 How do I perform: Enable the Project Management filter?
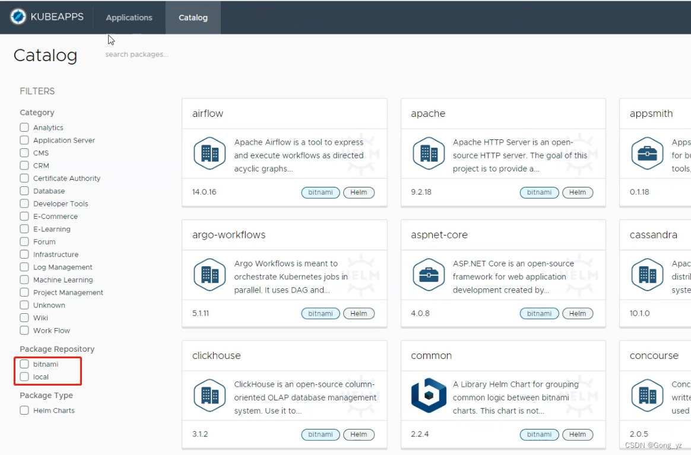click(x=24, y=292)
